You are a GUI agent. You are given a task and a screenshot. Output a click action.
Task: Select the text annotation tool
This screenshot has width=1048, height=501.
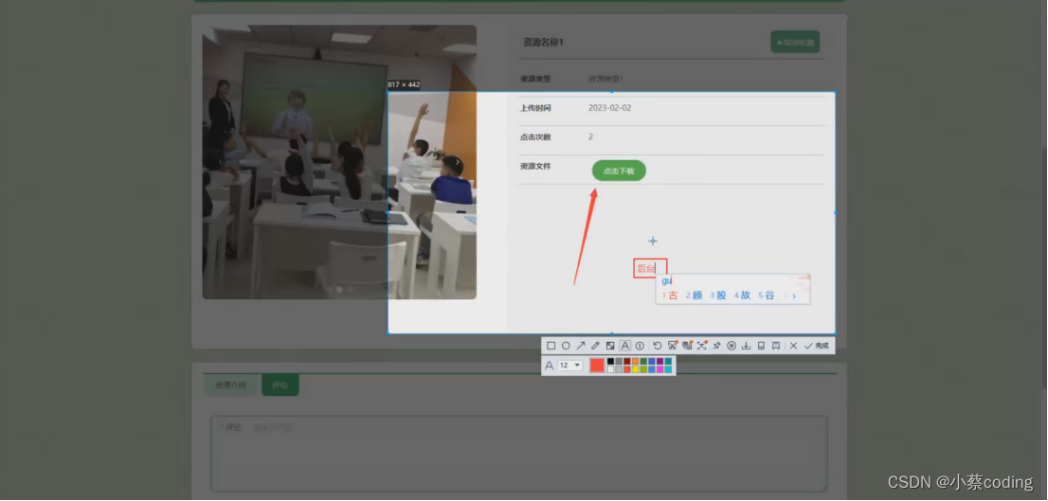pos(625,346)
